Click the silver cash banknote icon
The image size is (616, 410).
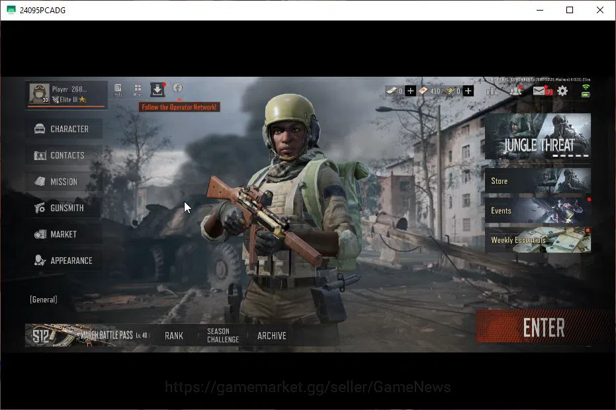[391, 91]
